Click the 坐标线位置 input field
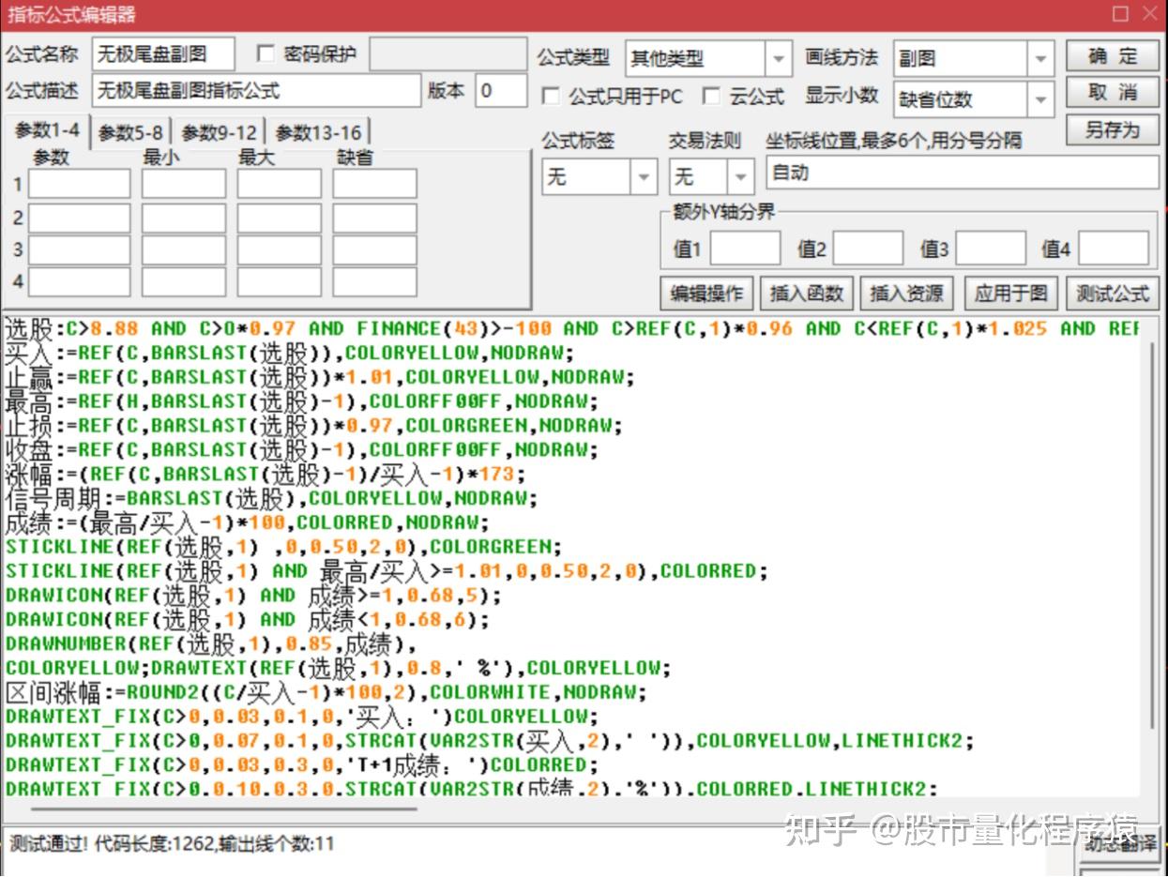 pyautogui.click(x=963, y=174)
